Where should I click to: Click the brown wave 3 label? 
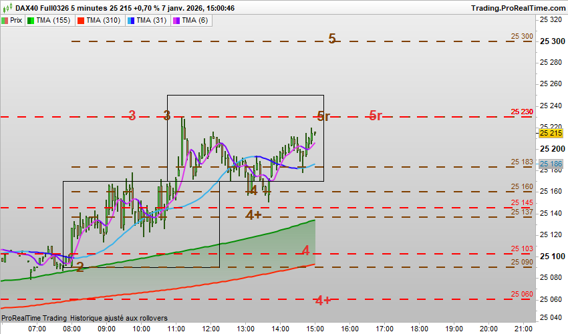click(x=166, y=116)
